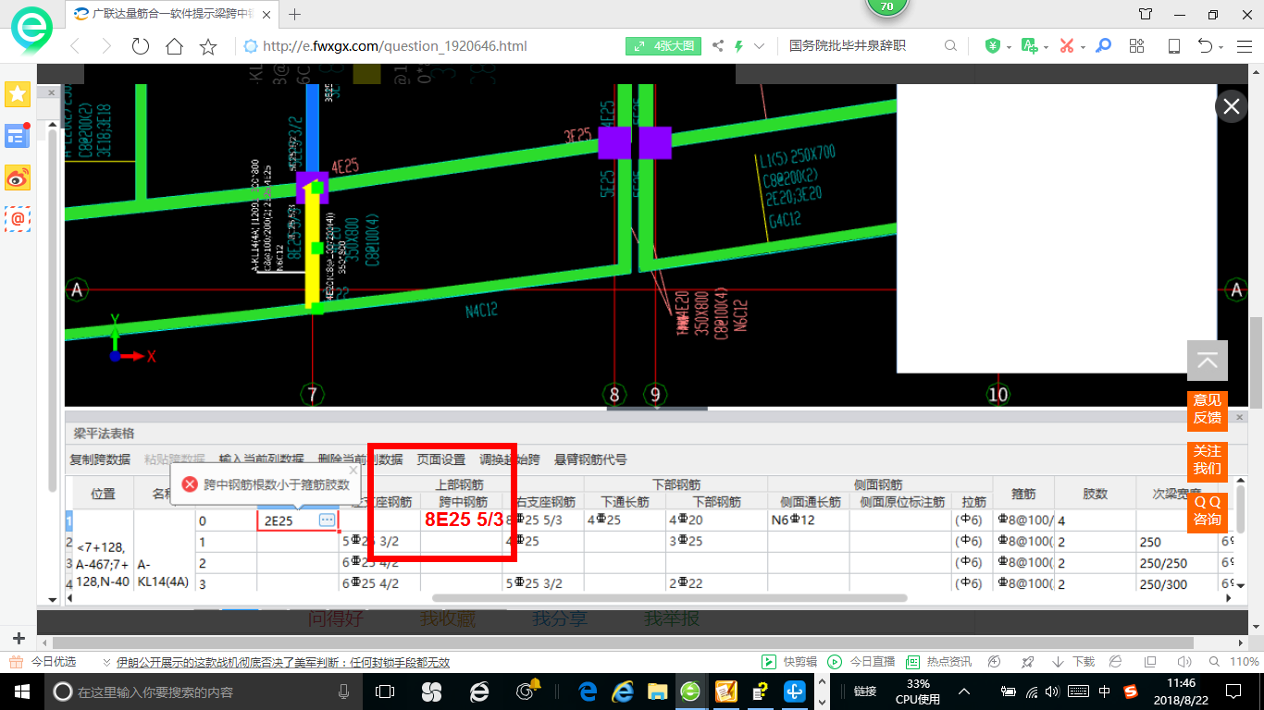1264x710 pixels.
Task: Click the ellipsis button in 2E25 cell
Action: [327, 520]
